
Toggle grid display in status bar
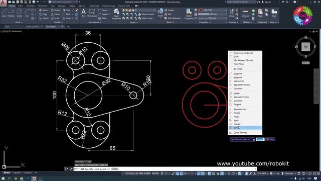[x=162, y=173]
